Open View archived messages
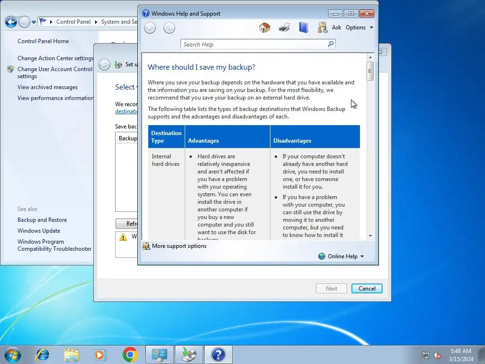The width and height of the screenshot is (485, 364). pyautogui.click(x=48, y=87)
